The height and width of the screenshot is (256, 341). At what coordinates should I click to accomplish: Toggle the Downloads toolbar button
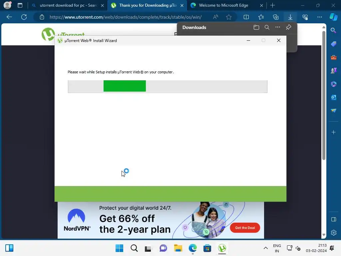[290, 17]
